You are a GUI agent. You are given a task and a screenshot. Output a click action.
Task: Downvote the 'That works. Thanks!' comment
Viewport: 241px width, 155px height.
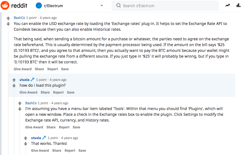(26, 144)
